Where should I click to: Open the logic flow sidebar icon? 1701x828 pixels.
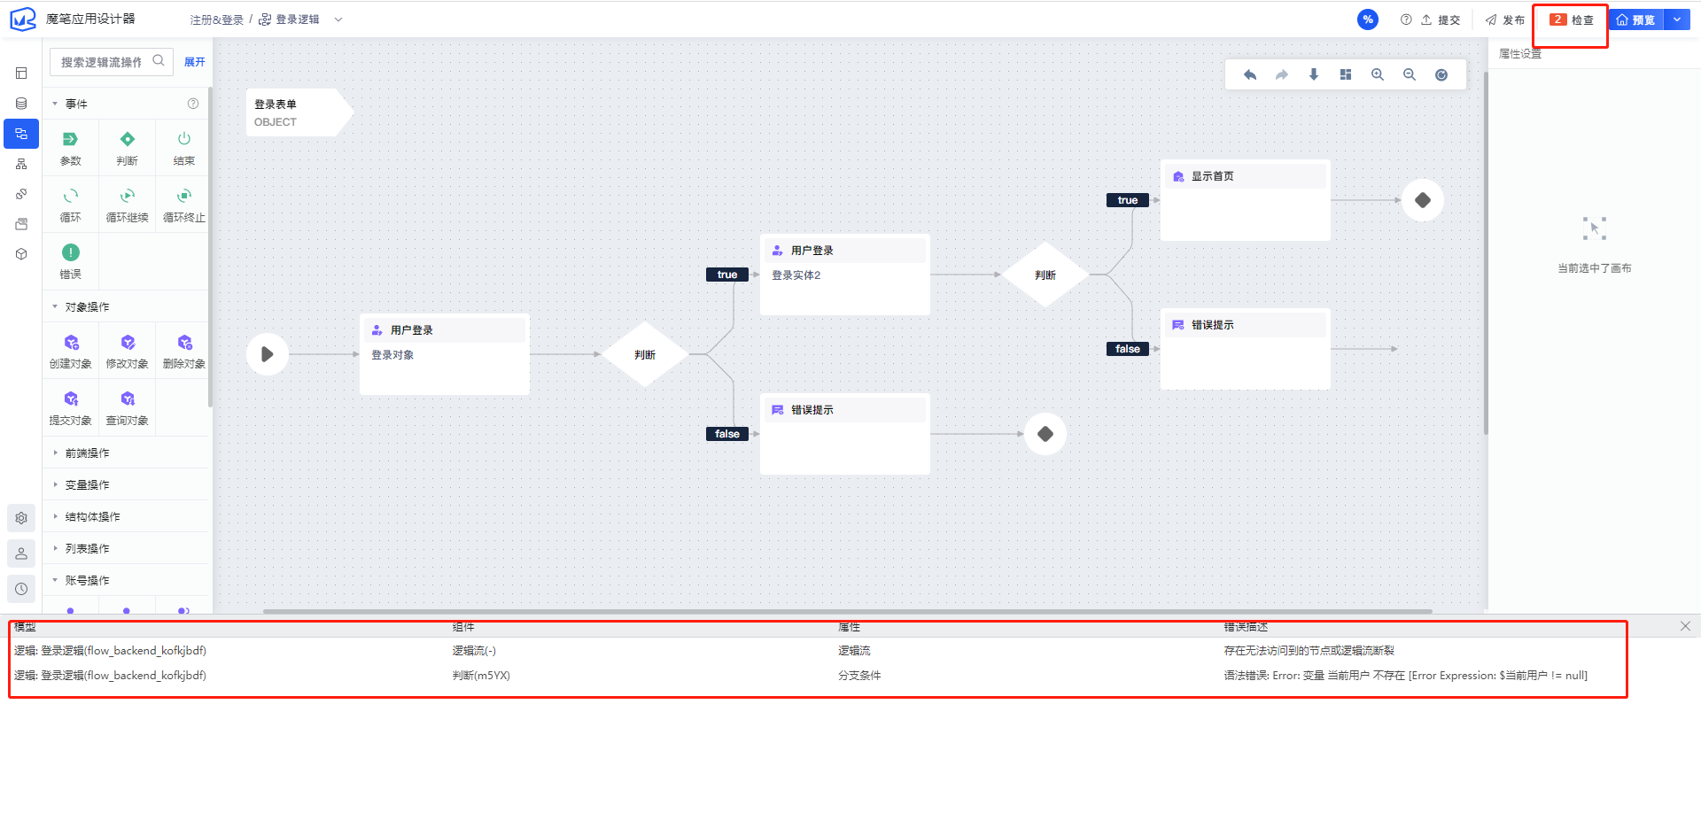click(21, 134)
